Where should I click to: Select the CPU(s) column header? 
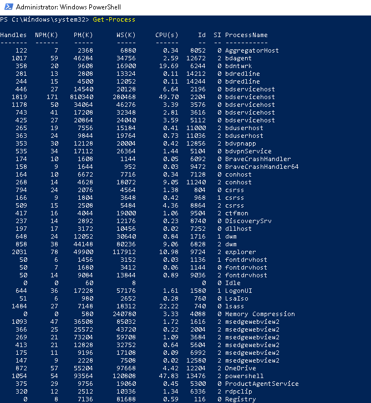click(x=166, y=35)
